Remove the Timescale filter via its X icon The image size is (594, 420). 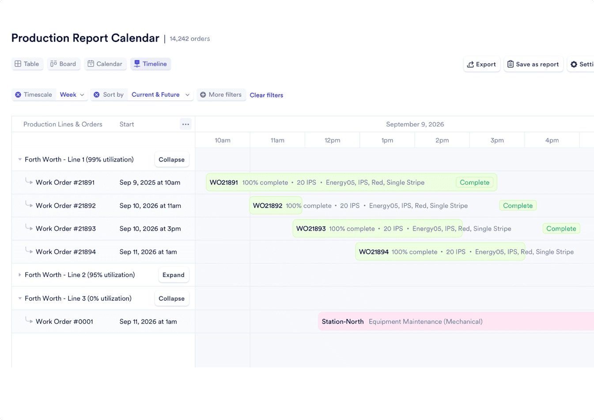click(18, 95)
